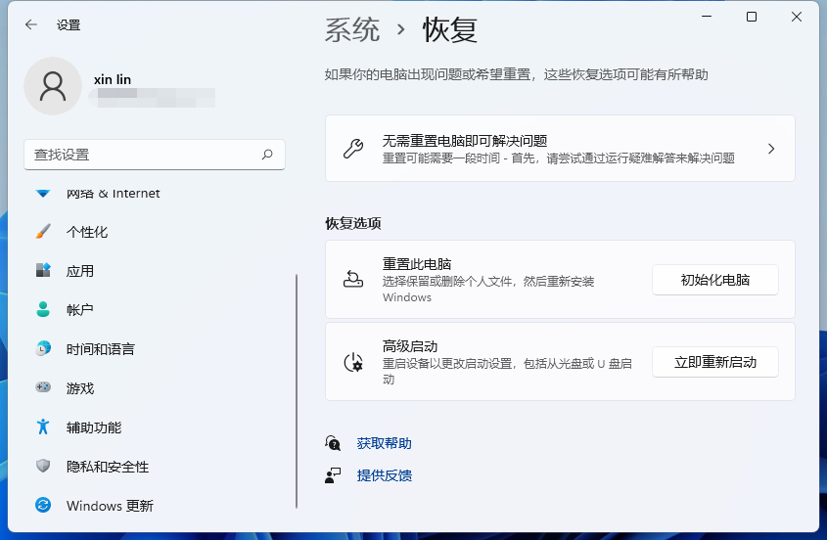The height and width of the screenshot is (540, 827).
Task: Click the sidebar vertical scrollbar
Action: [x=297, y=391]
